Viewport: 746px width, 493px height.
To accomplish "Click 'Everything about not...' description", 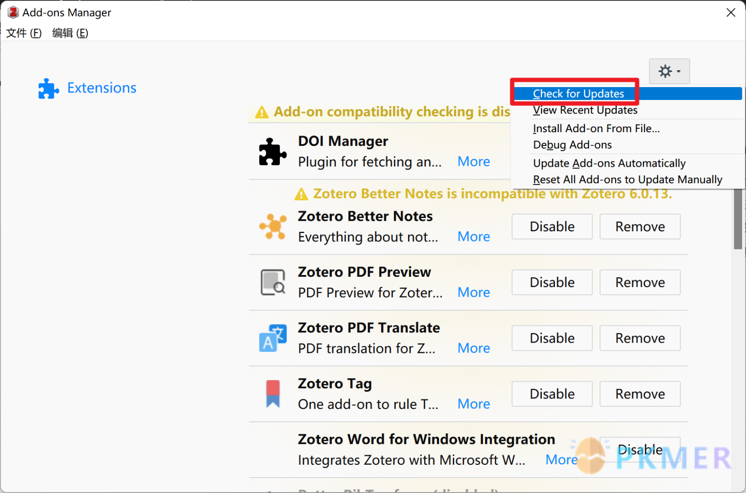I will pyautogui.click(x=368, y=237).
